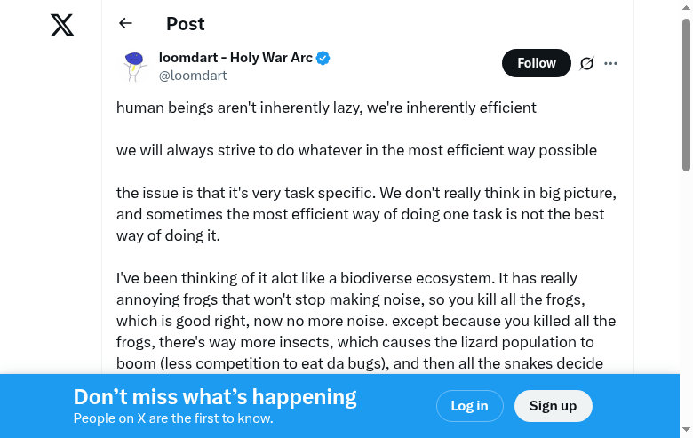
Task: Click the scrollbar up arrow
Action: pos(686,7)
